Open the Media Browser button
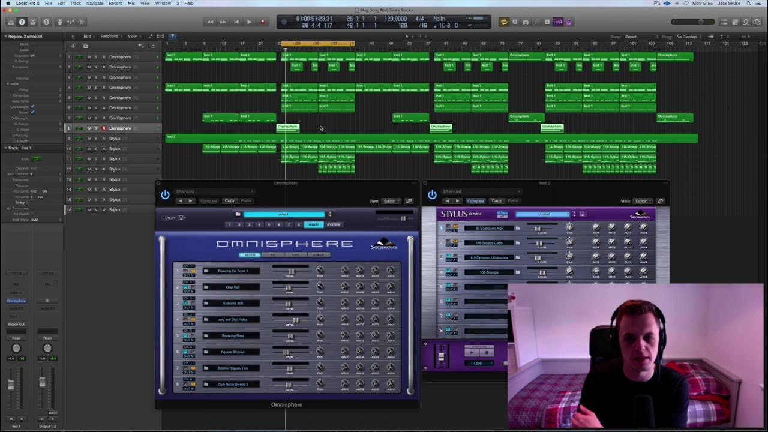This screenshot has width=768, height=432. tap(757, 22)
